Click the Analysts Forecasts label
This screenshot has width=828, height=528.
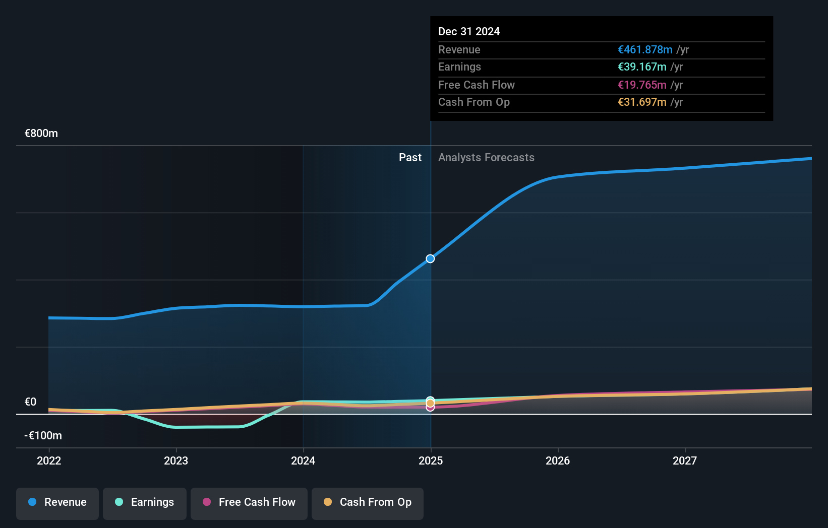click(x=486, y=157)
